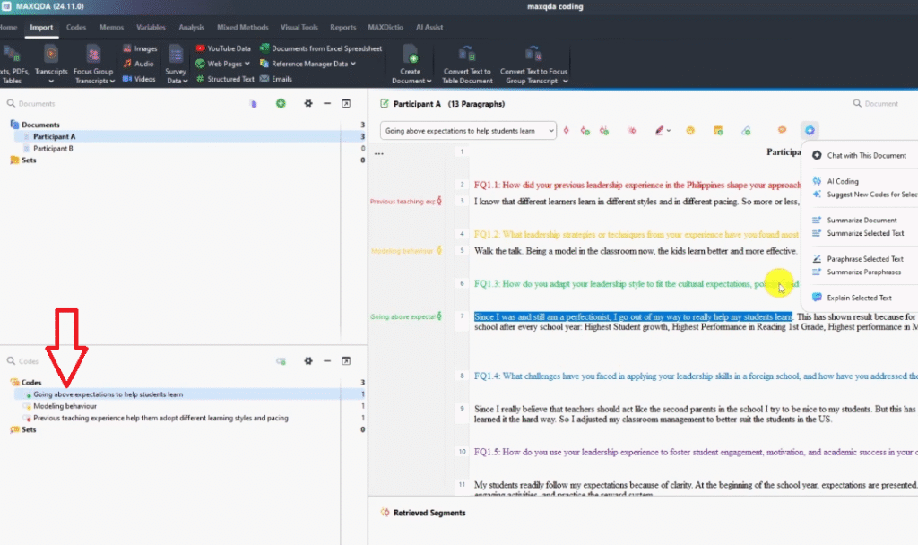918x545 pixels.
Task: Open Documents panel settings gear
Action: tap(308, 104)
